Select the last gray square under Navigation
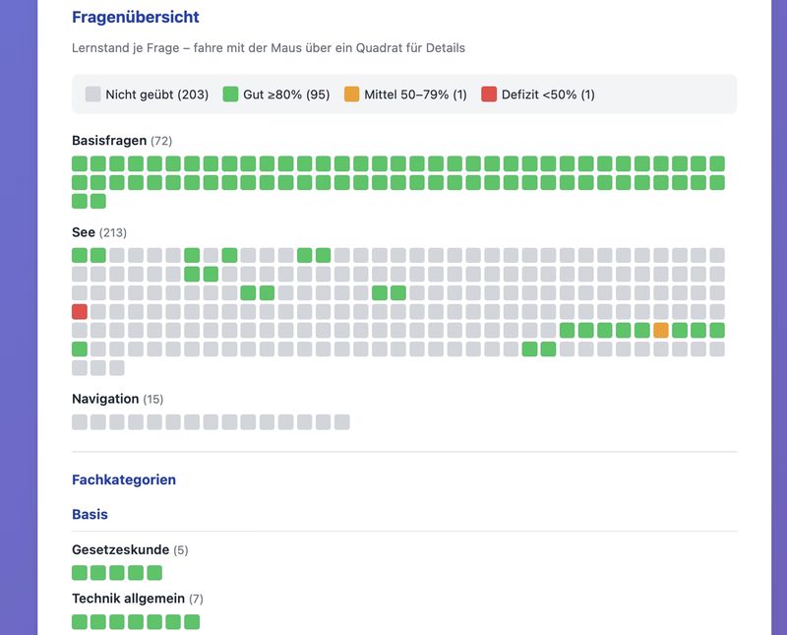 coord(341,422)
